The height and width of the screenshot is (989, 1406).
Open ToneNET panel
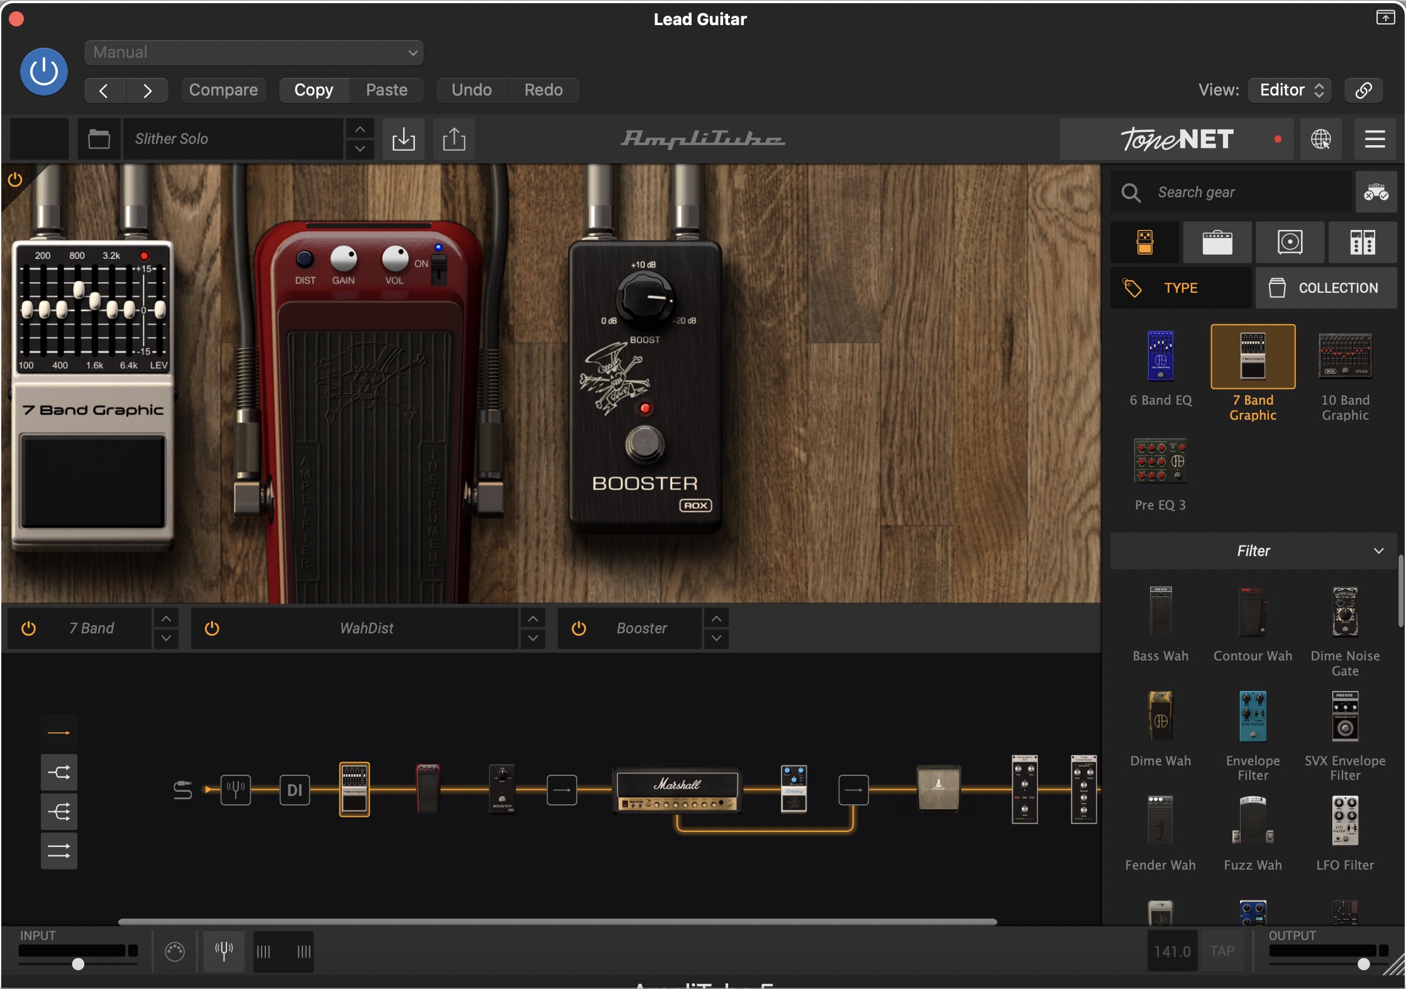point(1176,139)
